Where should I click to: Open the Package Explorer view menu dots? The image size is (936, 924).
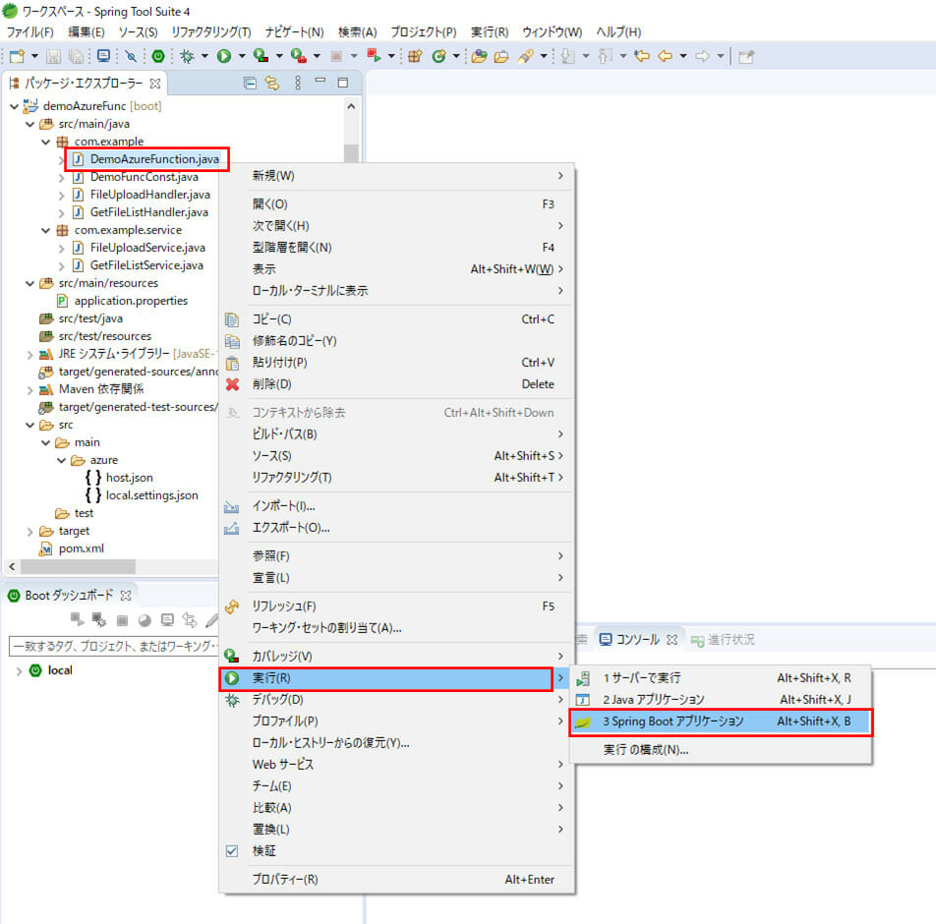297,83
